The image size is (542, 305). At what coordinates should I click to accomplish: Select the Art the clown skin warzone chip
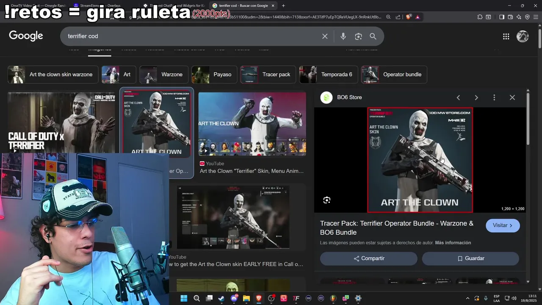coord(53,75)
